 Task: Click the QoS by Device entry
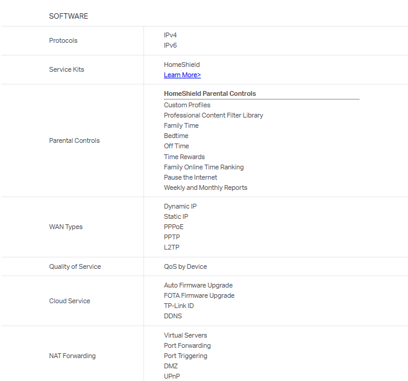pyautogui.click(x=185, y=266)
